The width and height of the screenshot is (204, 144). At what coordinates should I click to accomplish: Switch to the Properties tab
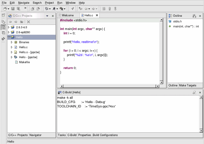coord(85,135)
